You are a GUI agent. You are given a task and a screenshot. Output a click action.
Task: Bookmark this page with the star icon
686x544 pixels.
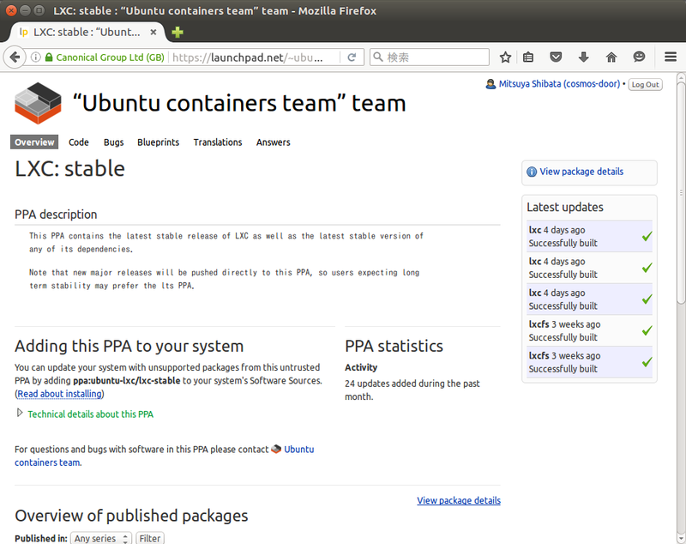(505, 57)
